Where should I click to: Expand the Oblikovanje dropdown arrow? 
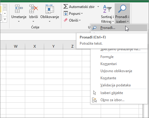(50, 21)
